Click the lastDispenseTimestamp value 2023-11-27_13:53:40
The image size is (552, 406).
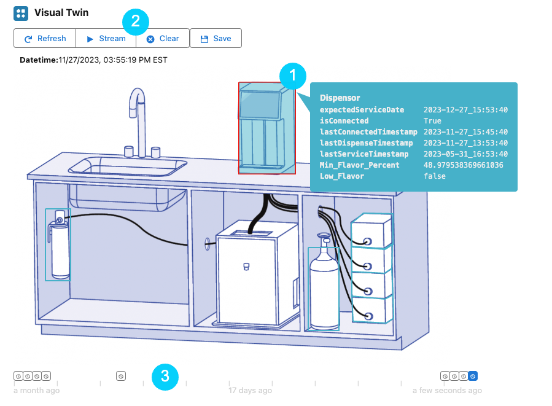pos(465,143)
